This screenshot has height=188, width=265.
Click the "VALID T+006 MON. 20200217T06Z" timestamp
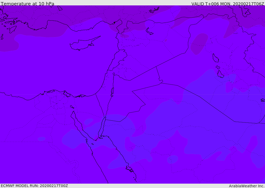coord(227,4)
